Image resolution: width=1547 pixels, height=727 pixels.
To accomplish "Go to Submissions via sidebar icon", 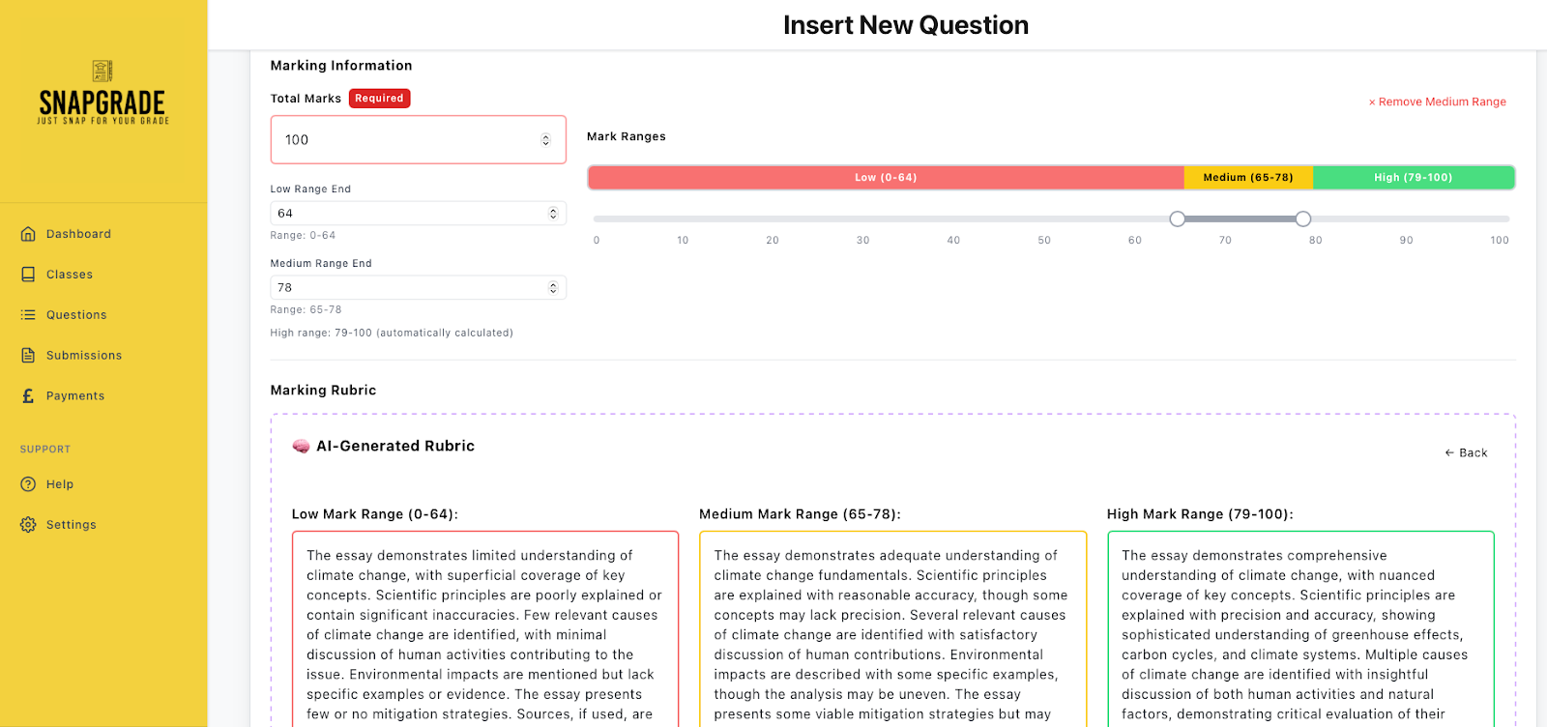I will (x=29, y=355).
